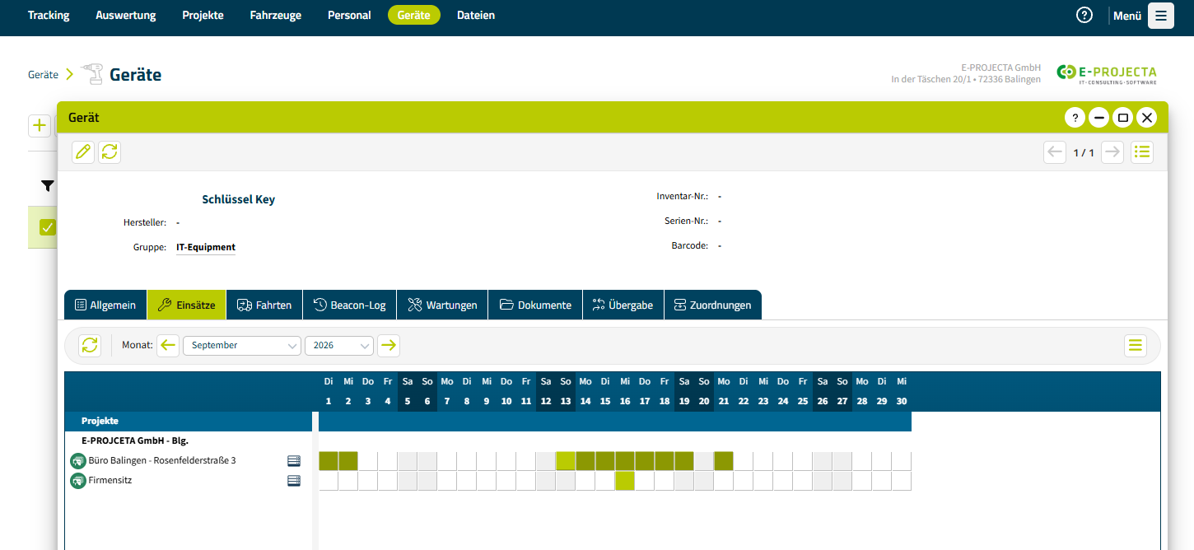This screenshot has height=550, width=1194.
Task: Open the Dokumente tab
Action: [x=535, y=305]
